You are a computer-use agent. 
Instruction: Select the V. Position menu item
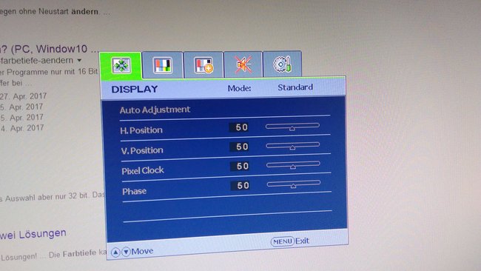click(142, 150)
